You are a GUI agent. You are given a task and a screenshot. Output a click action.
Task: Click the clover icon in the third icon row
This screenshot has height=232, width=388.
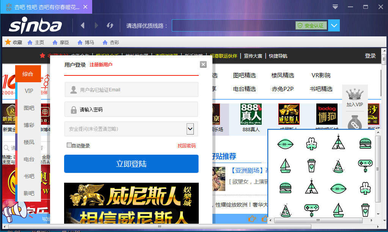pyautogui.click(x=365, y=188)
